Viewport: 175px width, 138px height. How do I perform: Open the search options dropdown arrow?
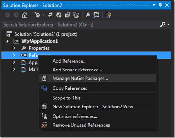tap(168, 25)
